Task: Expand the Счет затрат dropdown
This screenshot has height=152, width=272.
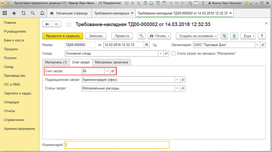Action: point(107,71)
